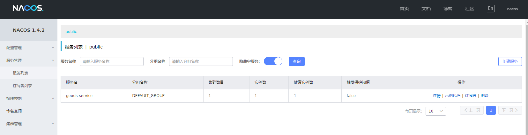Click the DEFAULT_GROUP cell
The height and width of the screenshot is (135, 528).
[x=165, y=96]
